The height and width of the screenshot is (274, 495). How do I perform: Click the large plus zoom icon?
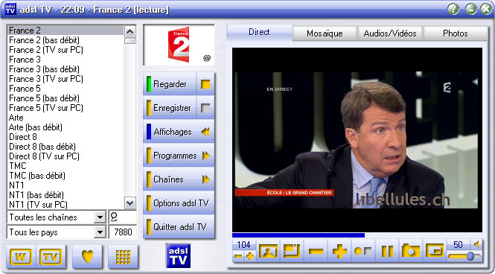coord(339,251)
